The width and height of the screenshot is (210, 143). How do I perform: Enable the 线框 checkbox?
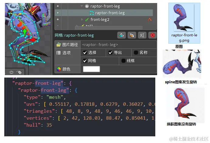[123, 61]
